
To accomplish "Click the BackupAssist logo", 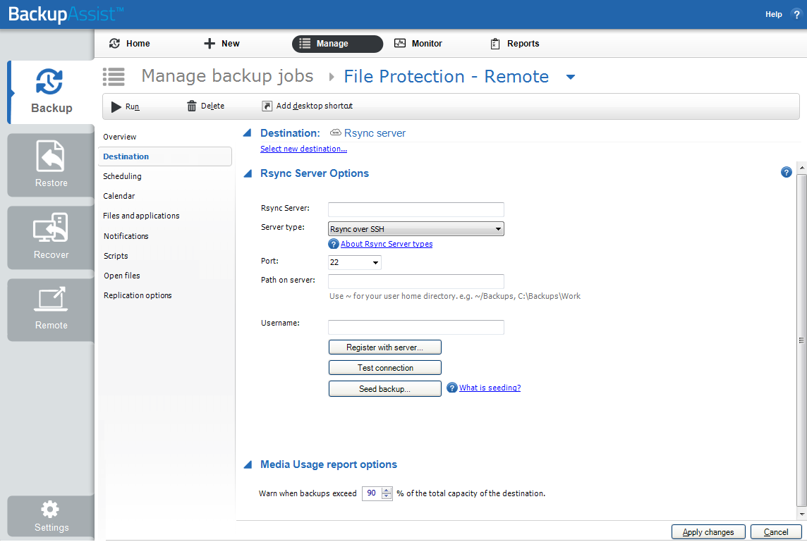I will coord(66,14).
